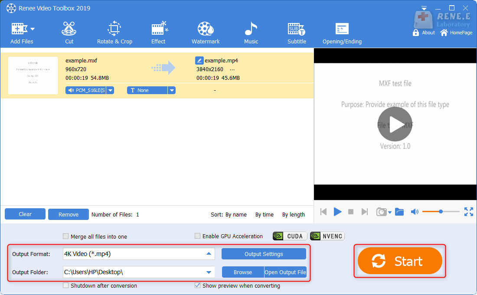
Task: Click the small play button below preview
Action: click(337, 212)
